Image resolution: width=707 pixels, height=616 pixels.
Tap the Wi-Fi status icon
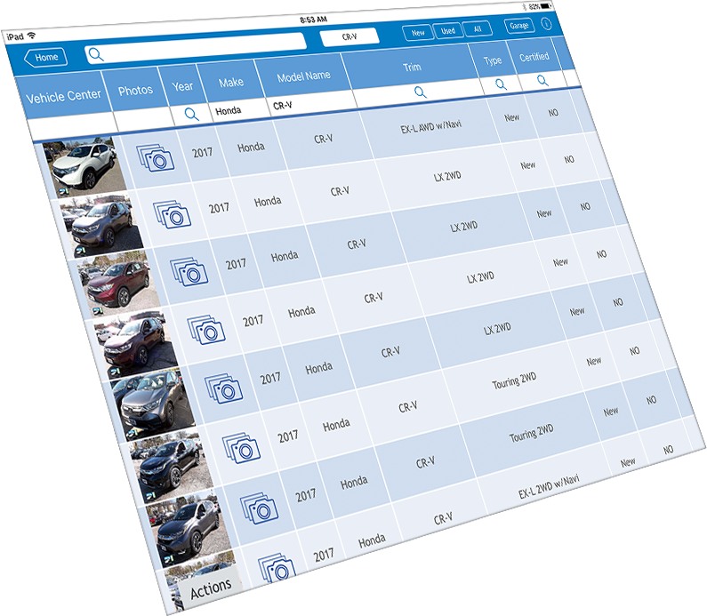pos(31,36)
